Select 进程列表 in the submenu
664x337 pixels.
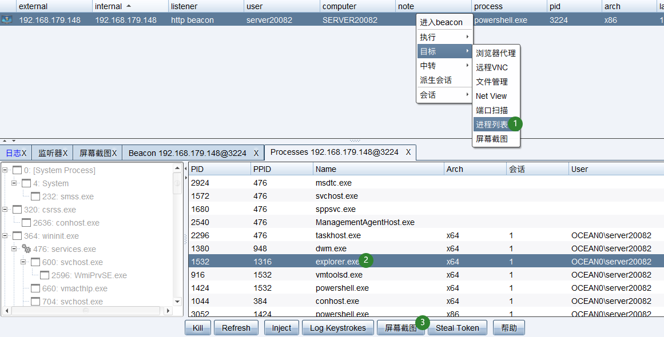(496, 125)
